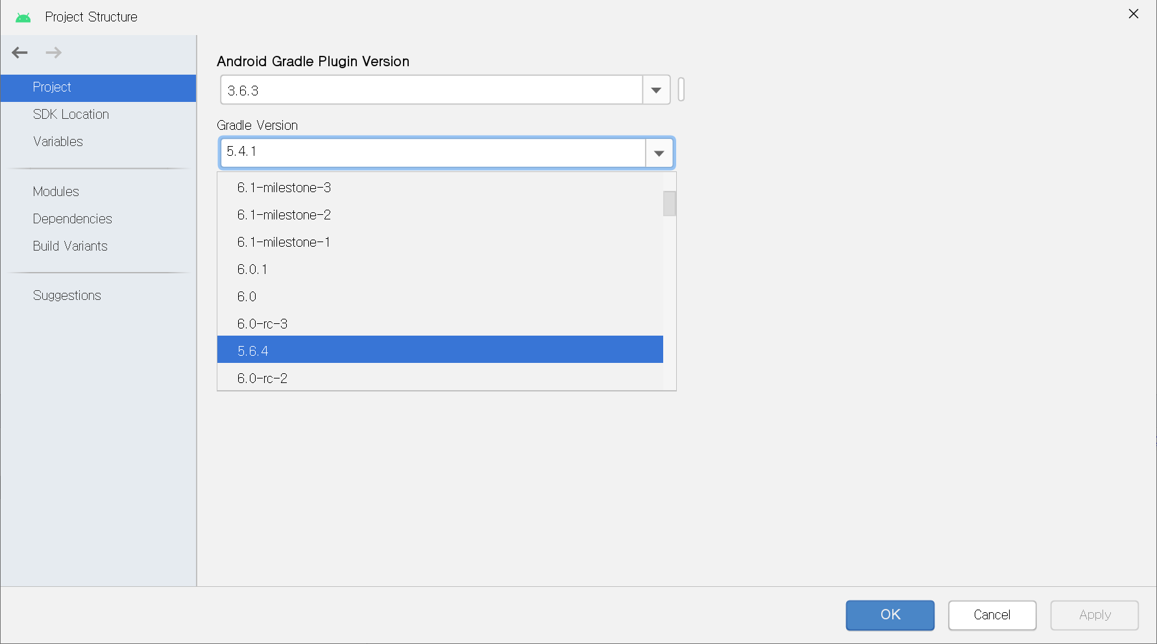The width and height of the screenshot is (1157, 644).
Task: Choose 6.1-milestone-2 from Gradle version list
Action: [x=440, y=215]
